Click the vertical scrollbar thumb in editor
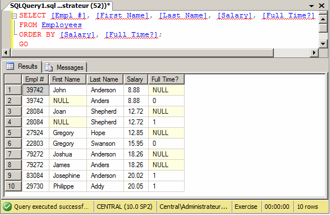330x215 pixels. pos(323,28)
